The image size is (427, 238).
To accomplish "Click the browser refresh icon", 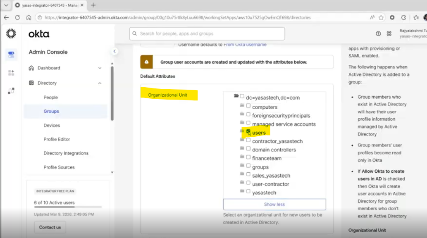I will 17,18.
